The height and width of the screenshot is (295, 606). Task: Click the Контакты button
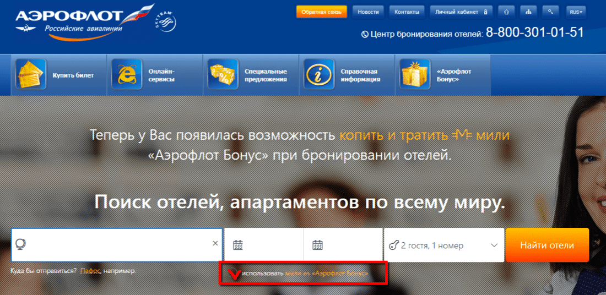(x=407, y=12)
